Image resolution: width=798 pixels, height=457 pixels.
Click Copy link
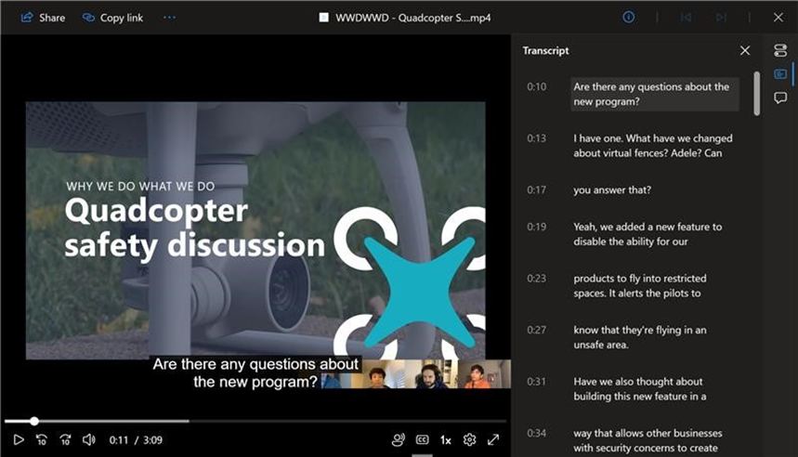coord(113,18)
